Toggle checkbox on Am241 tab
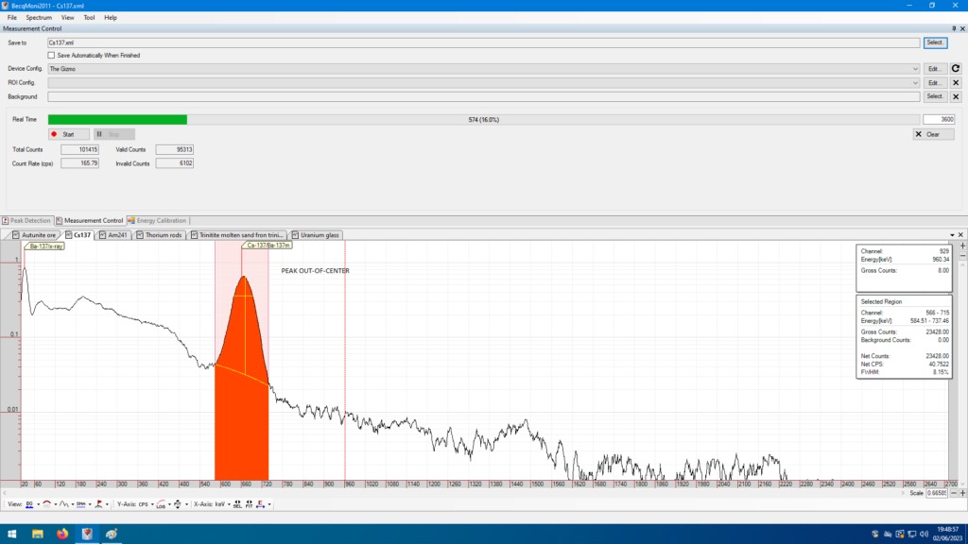 point(102,235)
